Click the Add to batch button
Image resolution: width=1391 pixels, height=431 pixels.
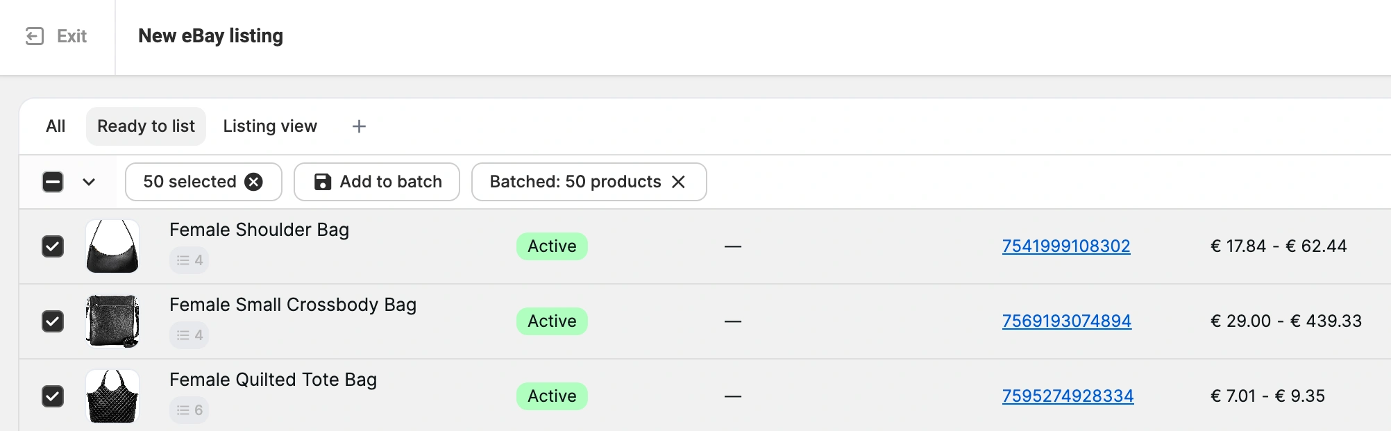tap(377, 182)
